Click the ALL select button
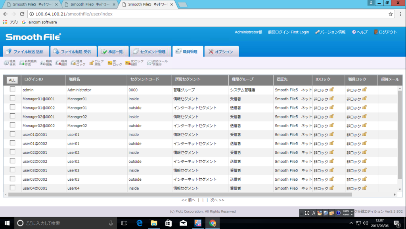 (12, 80)
